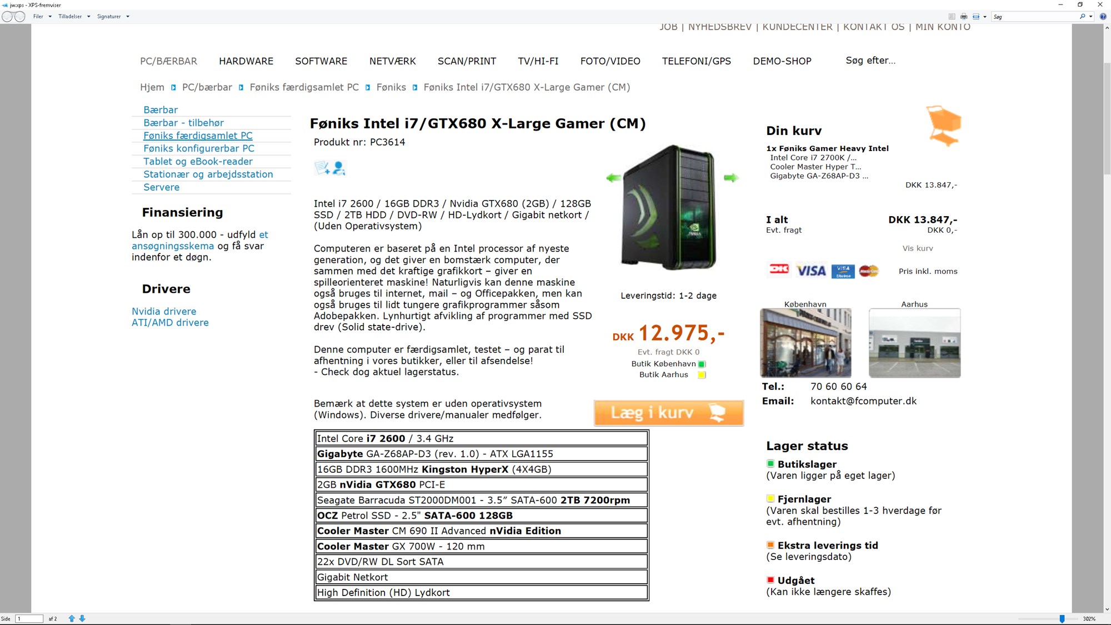Go to previous page with up arrow

coord(72,618)
